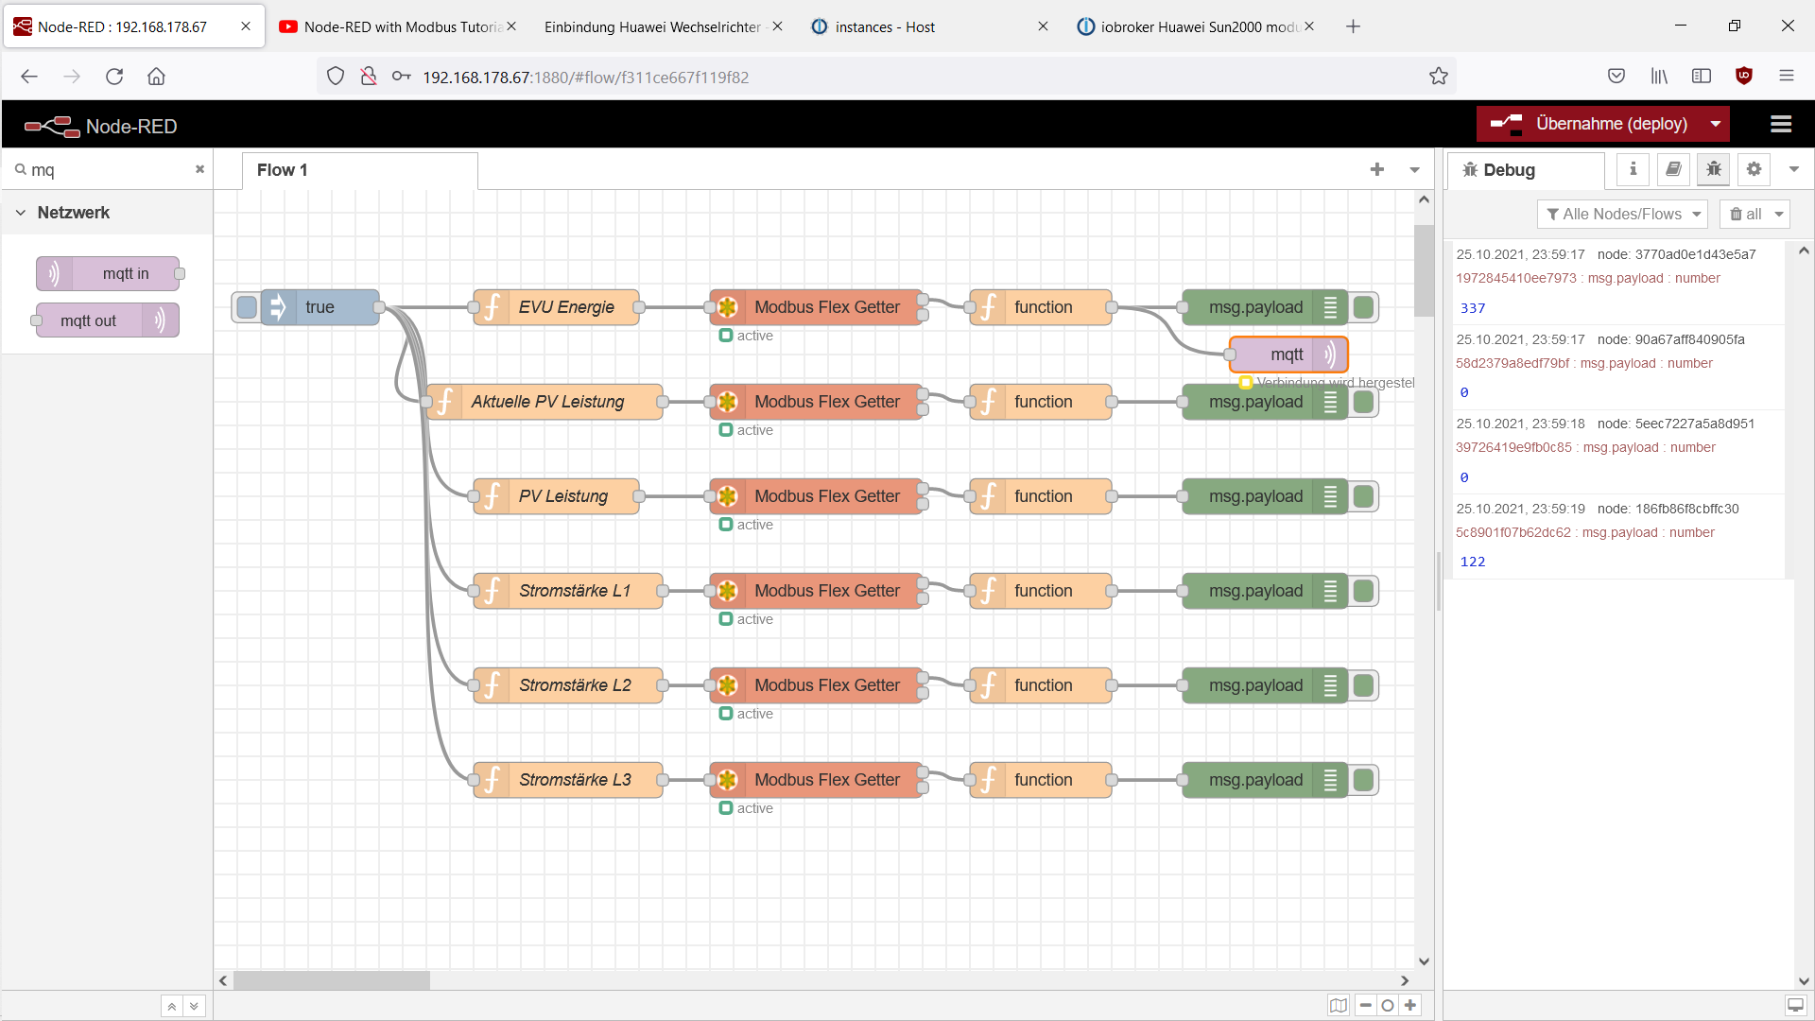
Task: Trigger the inject node 'true' button
Action: 247,307
